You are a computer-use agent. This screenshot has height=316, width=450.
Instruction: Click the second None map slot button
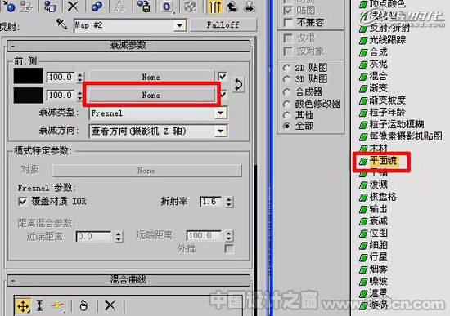(151, 95)
